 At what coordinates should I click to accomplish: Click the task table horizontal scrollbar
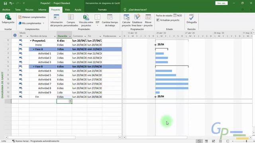pos(41,137)
